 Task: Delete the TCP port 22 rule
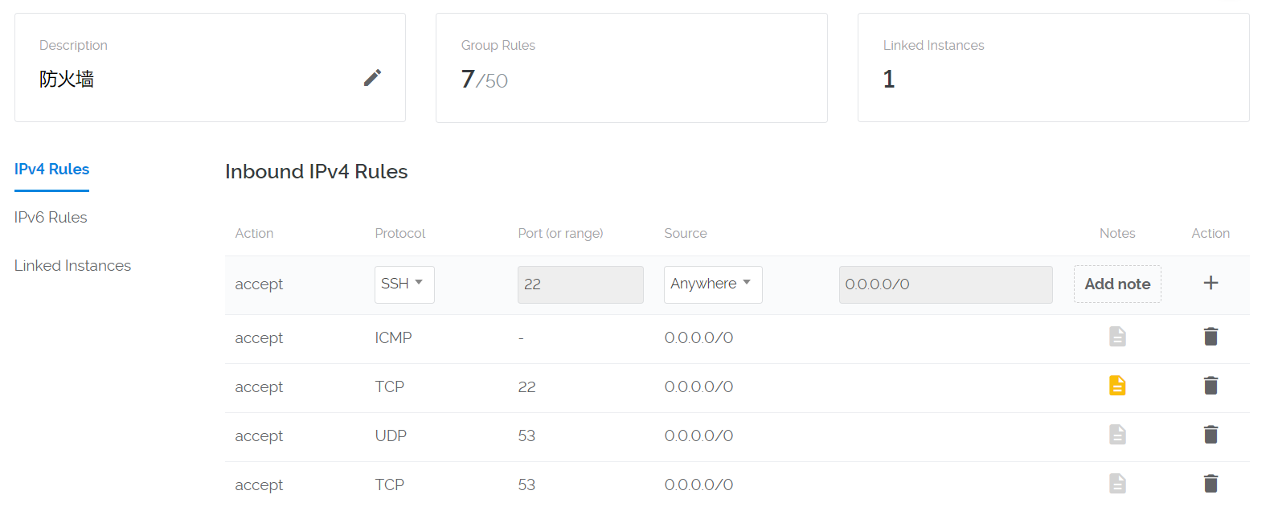pos(1211,386)
